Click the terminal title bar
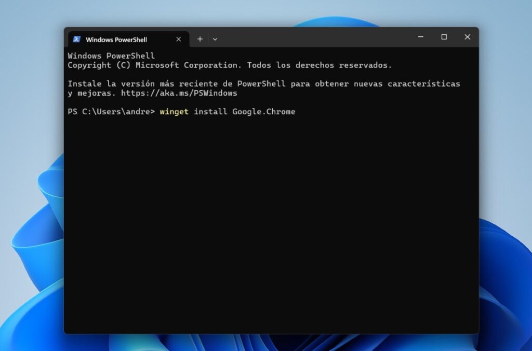This screenshot has height=351, width=532. tap(312, 37)
